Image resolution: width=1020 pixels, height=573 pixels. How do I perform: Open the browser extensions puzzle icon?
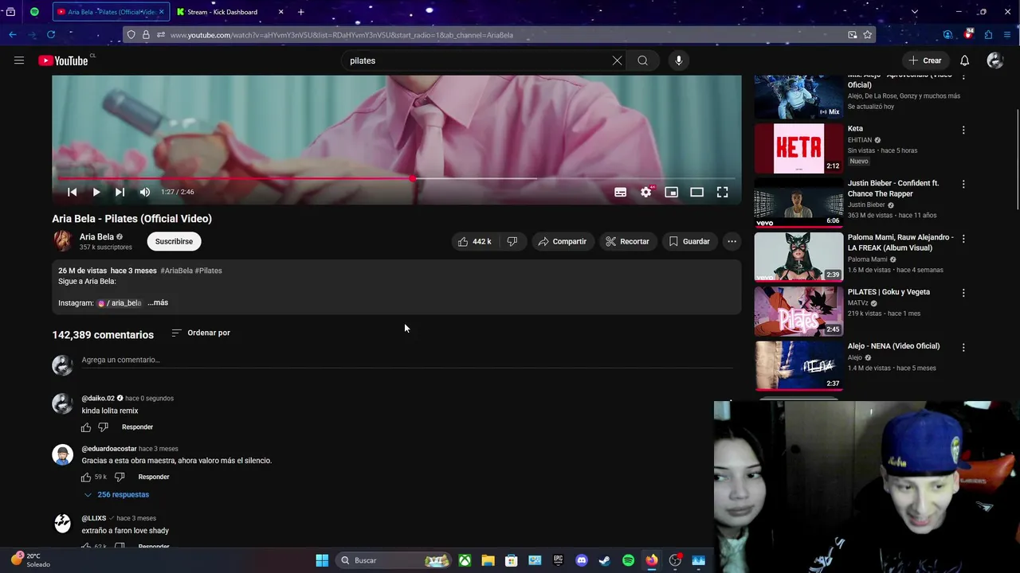[x=988, y=35]
